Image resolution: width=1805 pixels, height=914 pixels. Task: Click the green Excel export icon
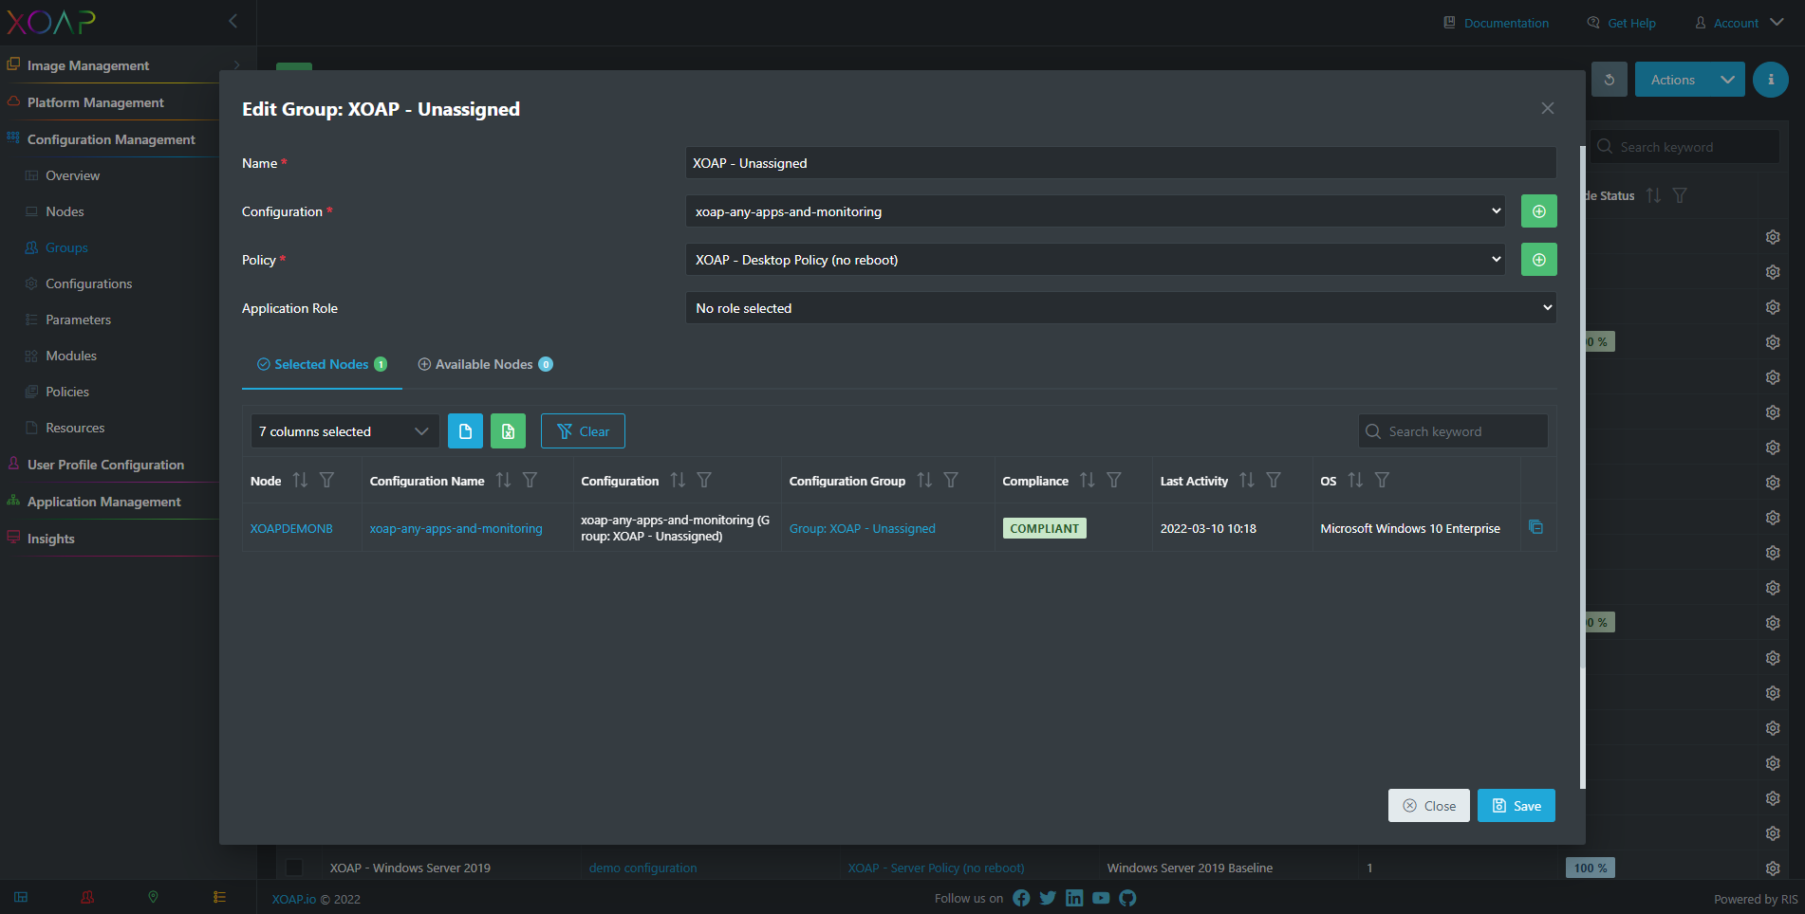click(508, 431)
